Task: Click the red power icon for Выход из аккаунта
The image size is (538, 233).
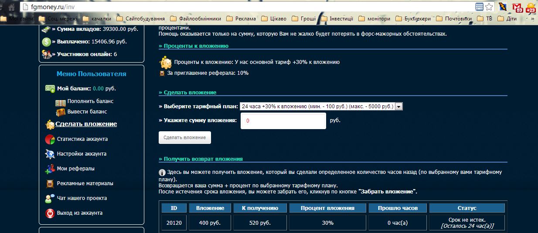Action: click(50, 213)
